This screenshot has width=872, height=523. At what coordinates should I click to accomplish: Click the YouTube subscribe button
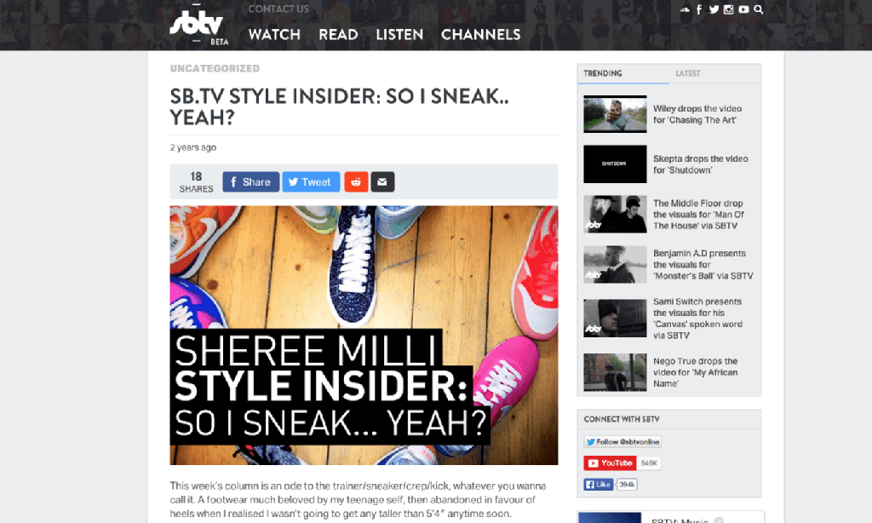610,463
